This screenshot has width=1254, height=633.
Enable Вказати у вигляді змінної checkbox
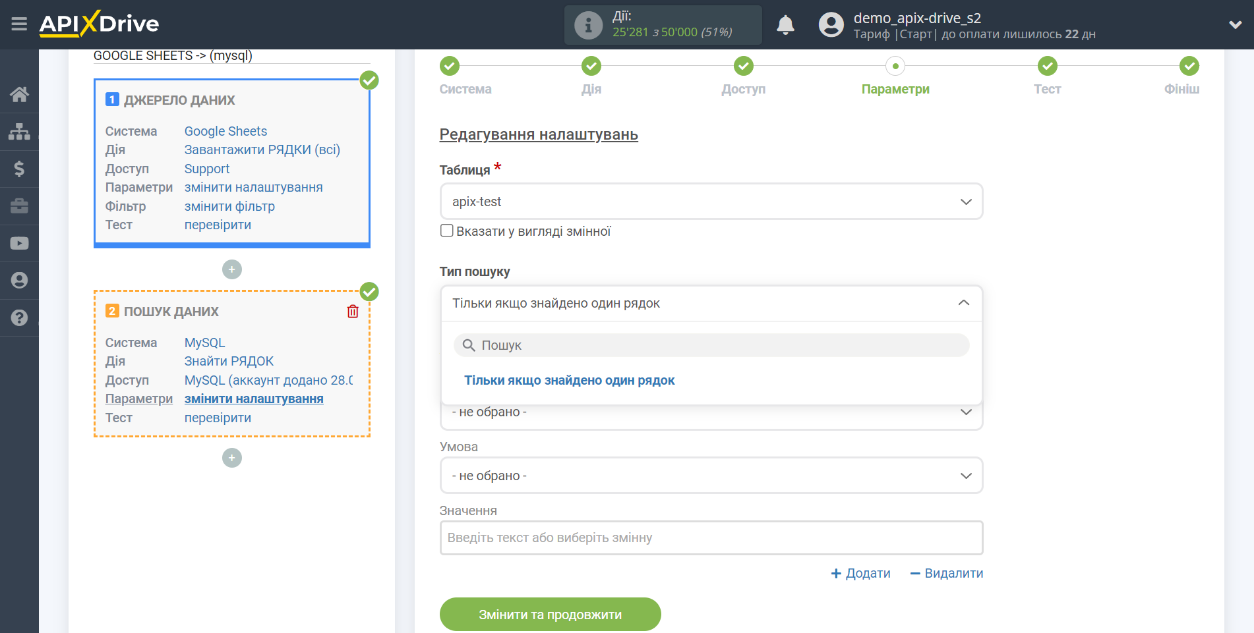pyautogui.click(x=447, y=231)
